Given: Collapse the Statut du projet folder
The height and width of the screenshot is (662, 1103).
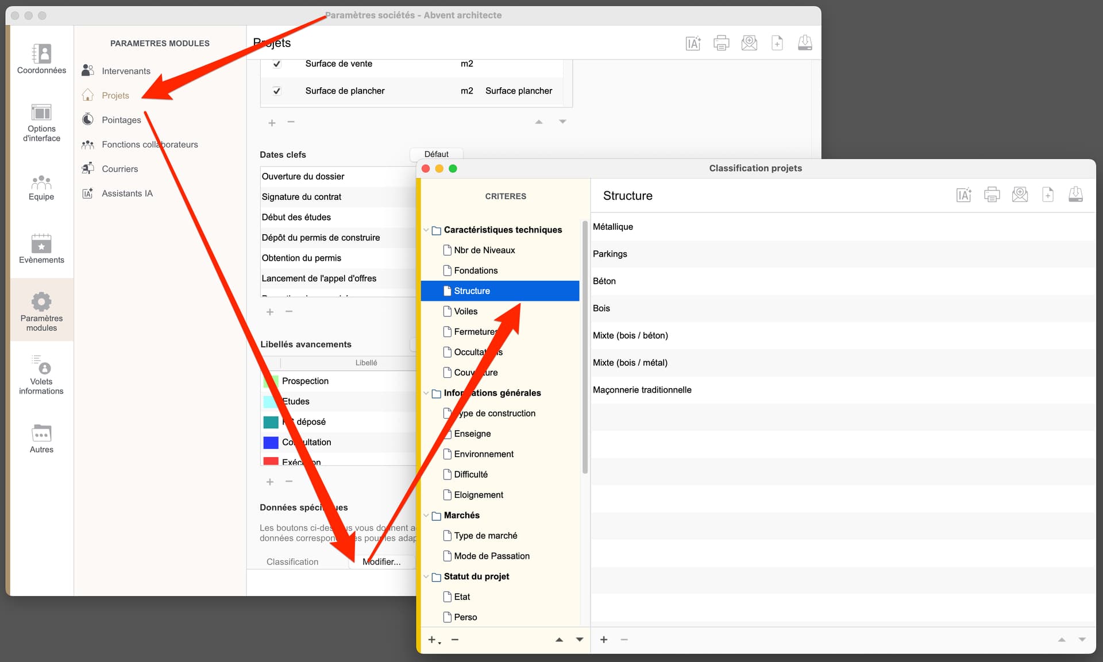Looking at the screenshot, I should click(426, 576).
